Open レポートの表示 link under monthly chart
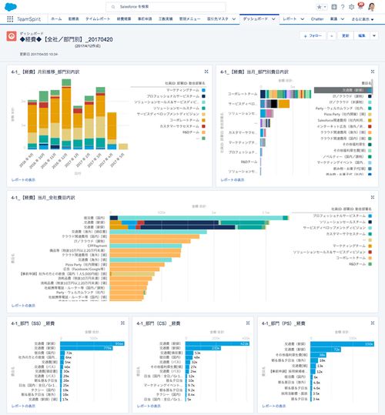Image resolution: width=385 pixels, height=415 pixels. tap(23, 179)
